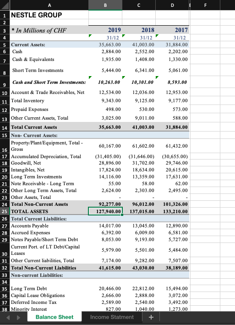Click the Total Current Assets label
Screen dimensions: 235x325
click(34, 127)
